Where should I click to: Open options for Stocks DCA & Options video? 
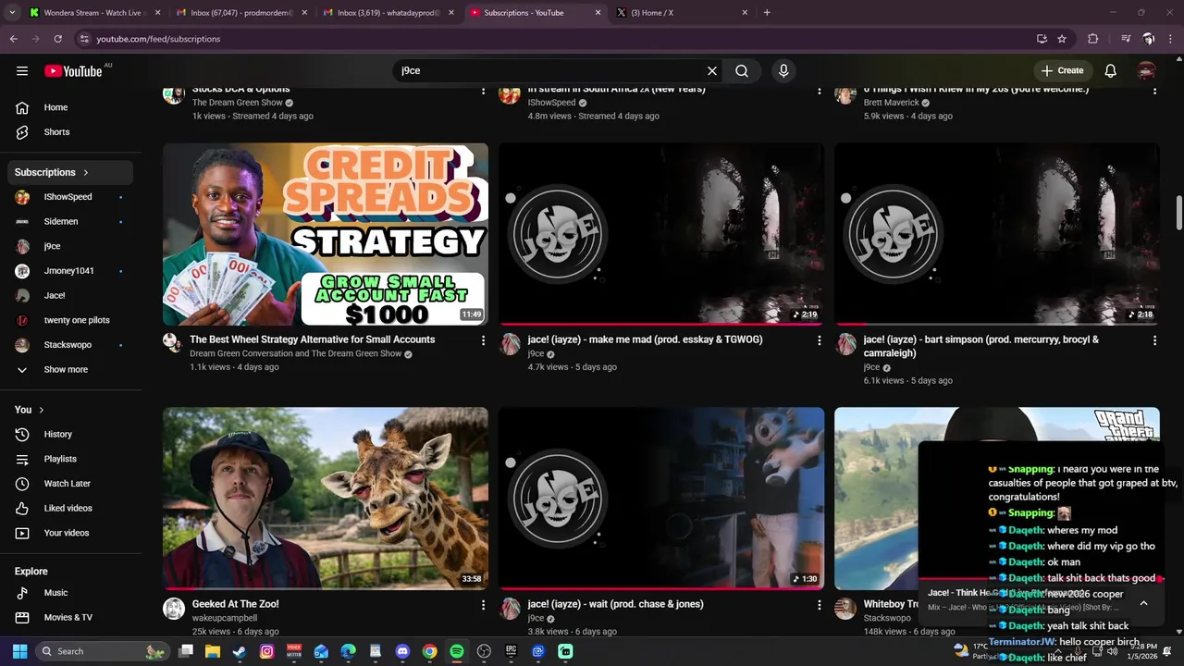pyautogui.click(x=483, y=91)
